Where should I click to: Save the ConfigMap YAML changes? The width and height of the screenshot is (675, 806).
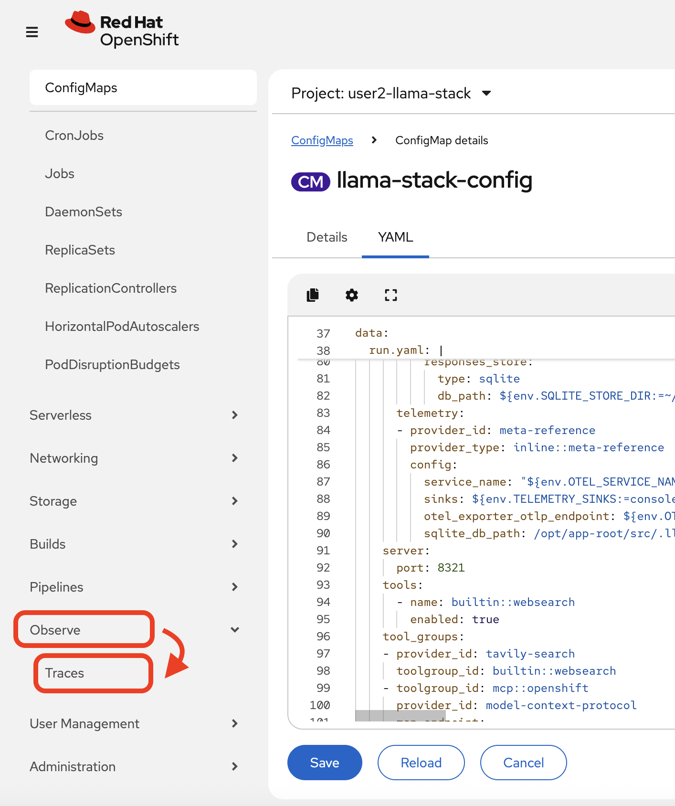point(325,763)
